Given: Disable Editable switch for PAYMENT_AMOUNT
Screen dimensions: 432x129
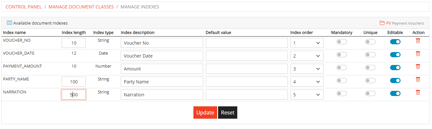Looking at the screenshot, I should click(x=395, y=68).
